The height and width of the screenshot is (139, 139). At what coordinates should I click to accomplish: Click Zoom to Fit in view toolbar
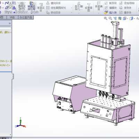[106, 18]
